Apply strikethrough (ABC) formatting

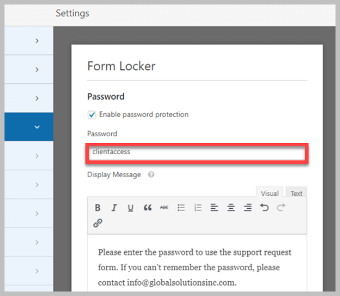(164, 208)
